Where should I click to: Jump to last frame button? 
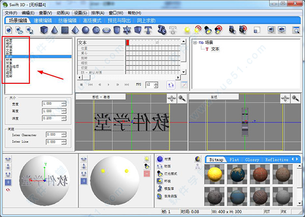(127, 84)
